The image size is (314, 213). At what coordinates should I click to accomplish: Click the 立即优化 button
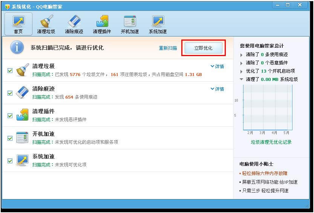204,48
